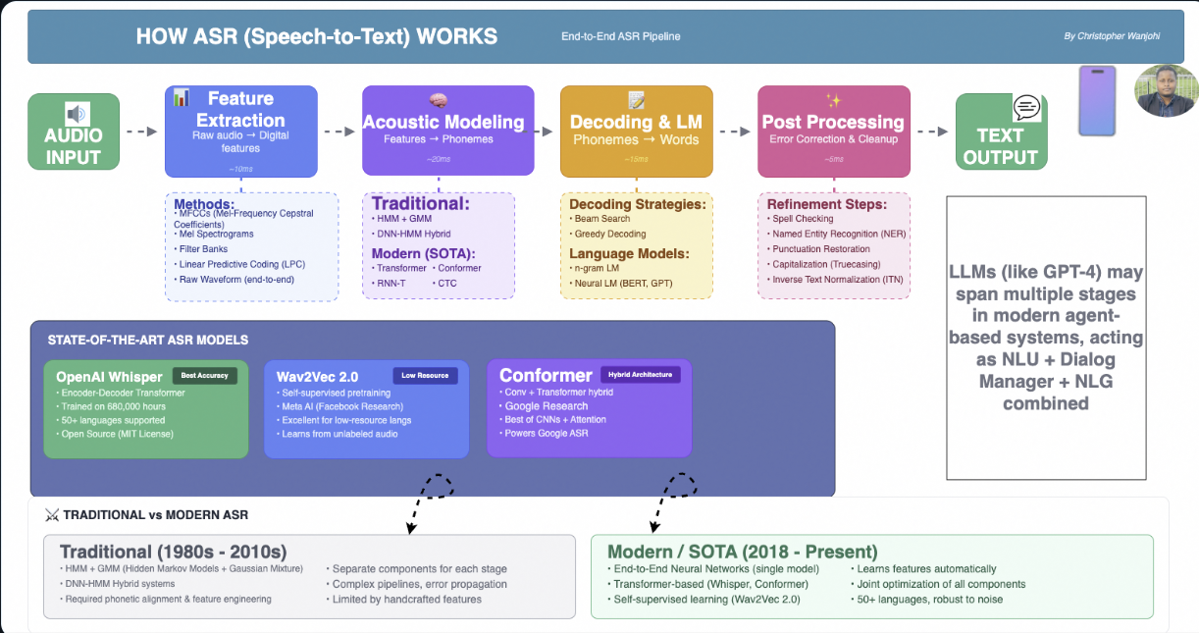Click the sparkles icon above Post Processing

[833, 100]
